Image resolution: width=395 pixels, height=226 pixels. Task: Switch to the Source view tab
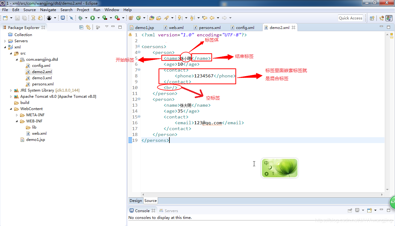(151, 201)
